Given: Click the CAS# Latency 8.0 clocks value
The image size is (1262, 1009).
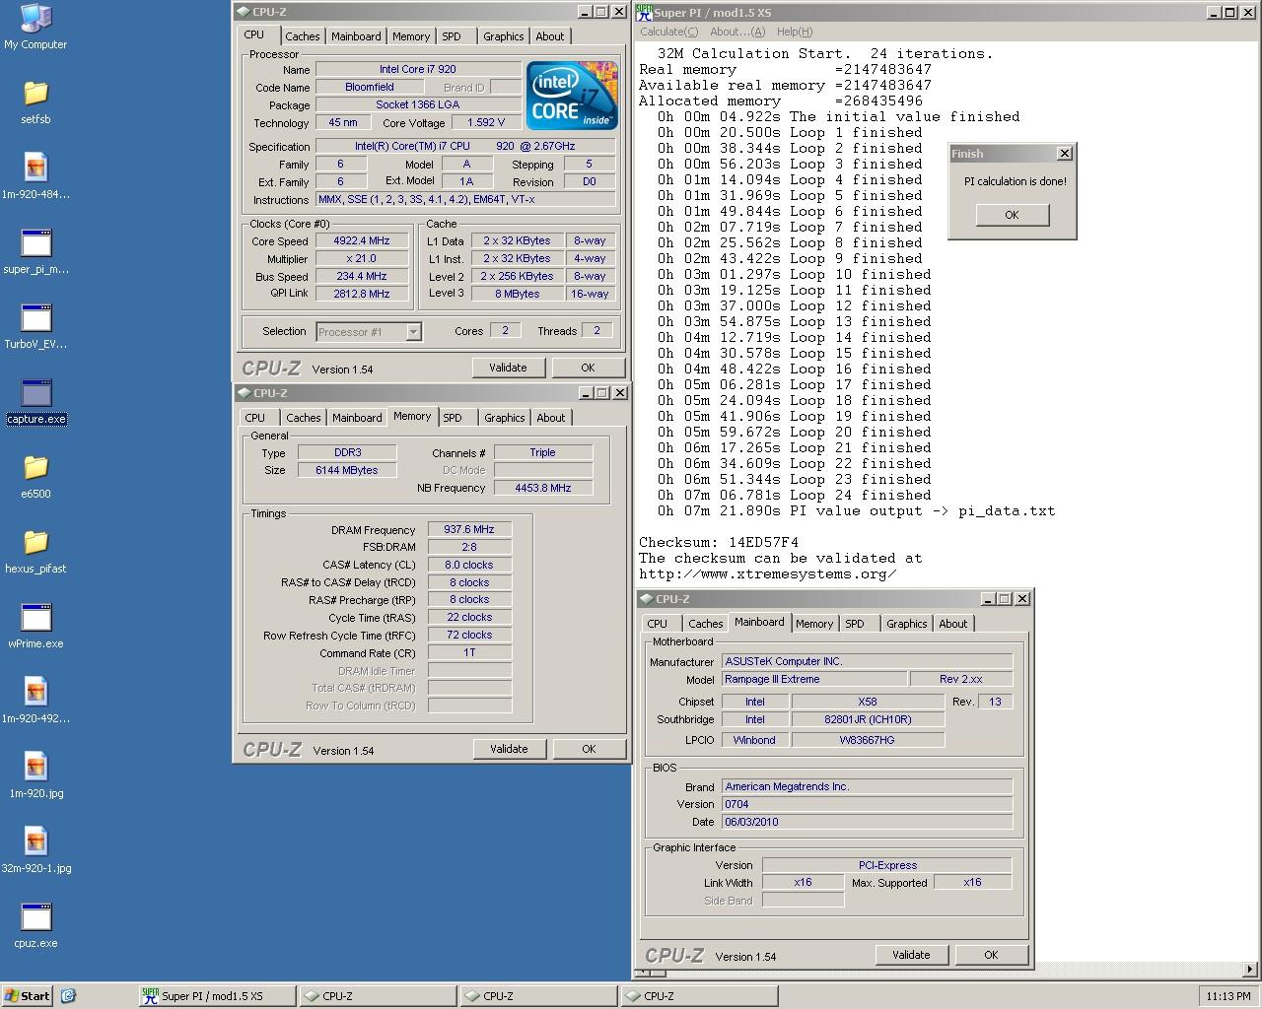Looking at the screenshot, I should tap(469, 566).
